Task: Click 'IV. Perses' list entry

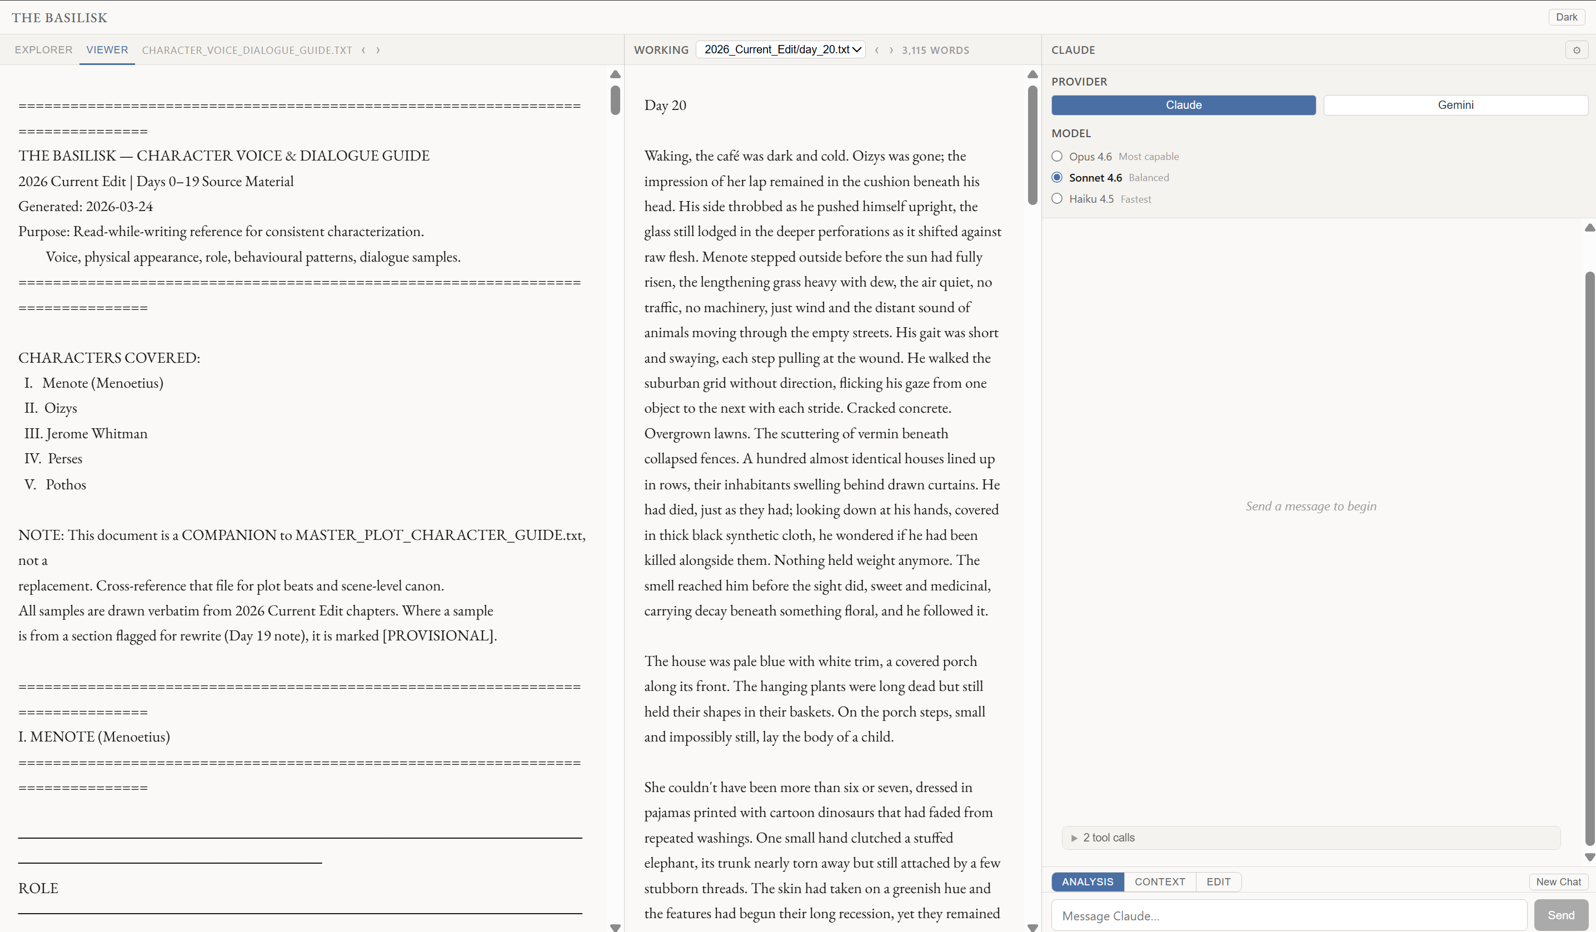Action: coord(53,458)
